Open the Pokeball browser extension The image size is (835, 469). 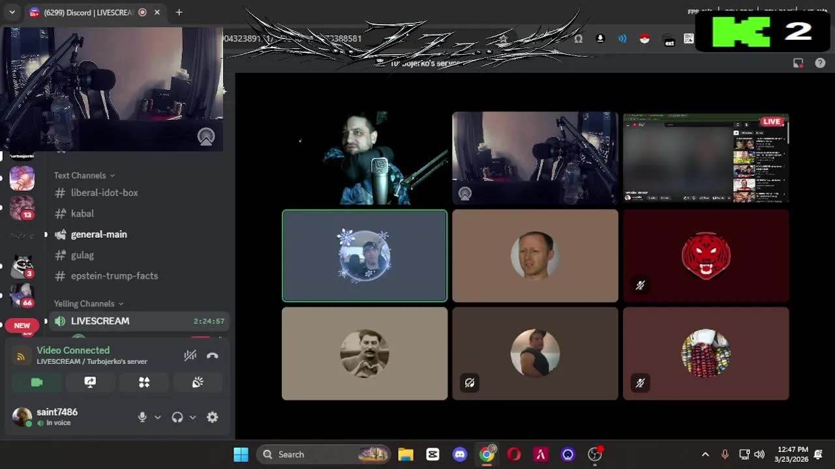coord(645,38)
